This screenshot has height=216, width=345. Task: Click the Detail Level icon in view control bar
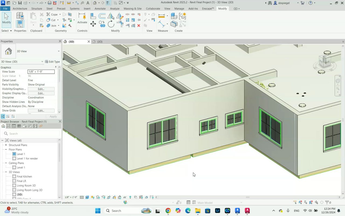[82, 197]
